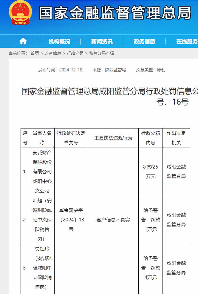Viewport: 198px width, 294px height.
Task: Open the 在线服务 menu
Action: coord(187,42)
